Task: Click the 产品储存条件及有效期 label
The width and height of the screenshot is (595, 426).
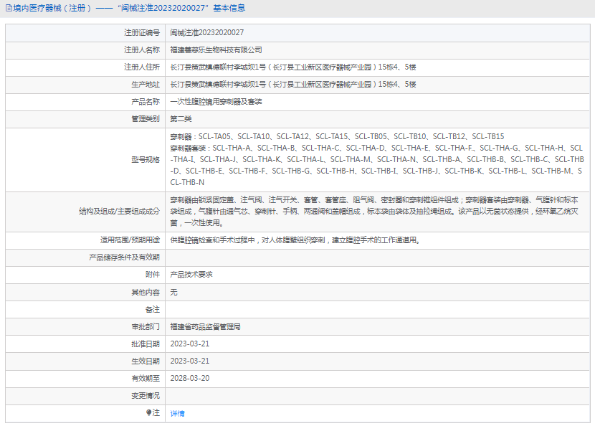Action: click(125, 257)
